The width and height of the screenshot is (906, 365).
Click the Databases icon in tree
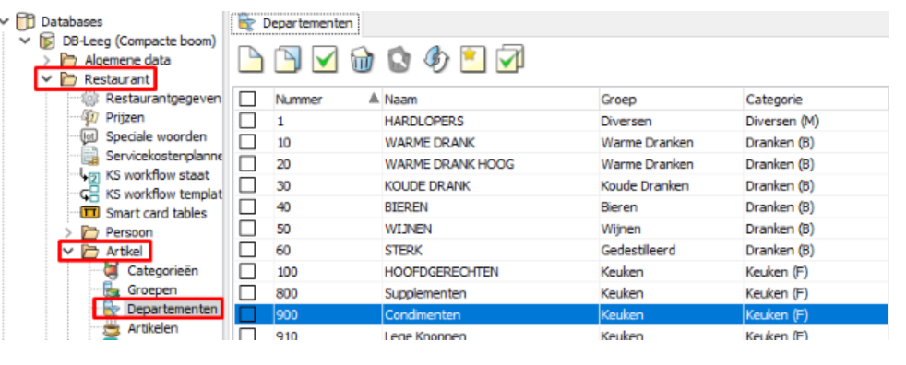(x=26, y=22)
